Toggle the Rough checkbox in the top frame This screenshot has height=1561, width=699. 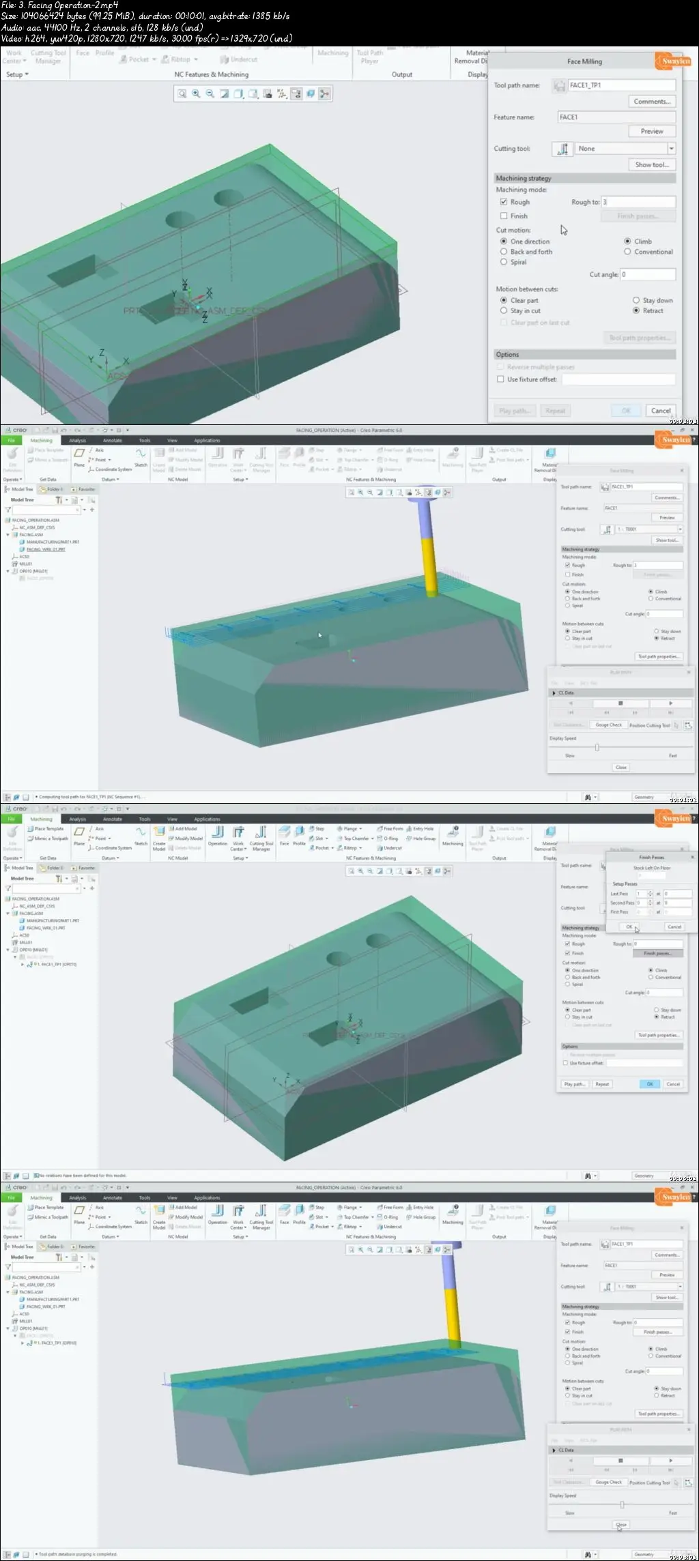tap(504, 202)
